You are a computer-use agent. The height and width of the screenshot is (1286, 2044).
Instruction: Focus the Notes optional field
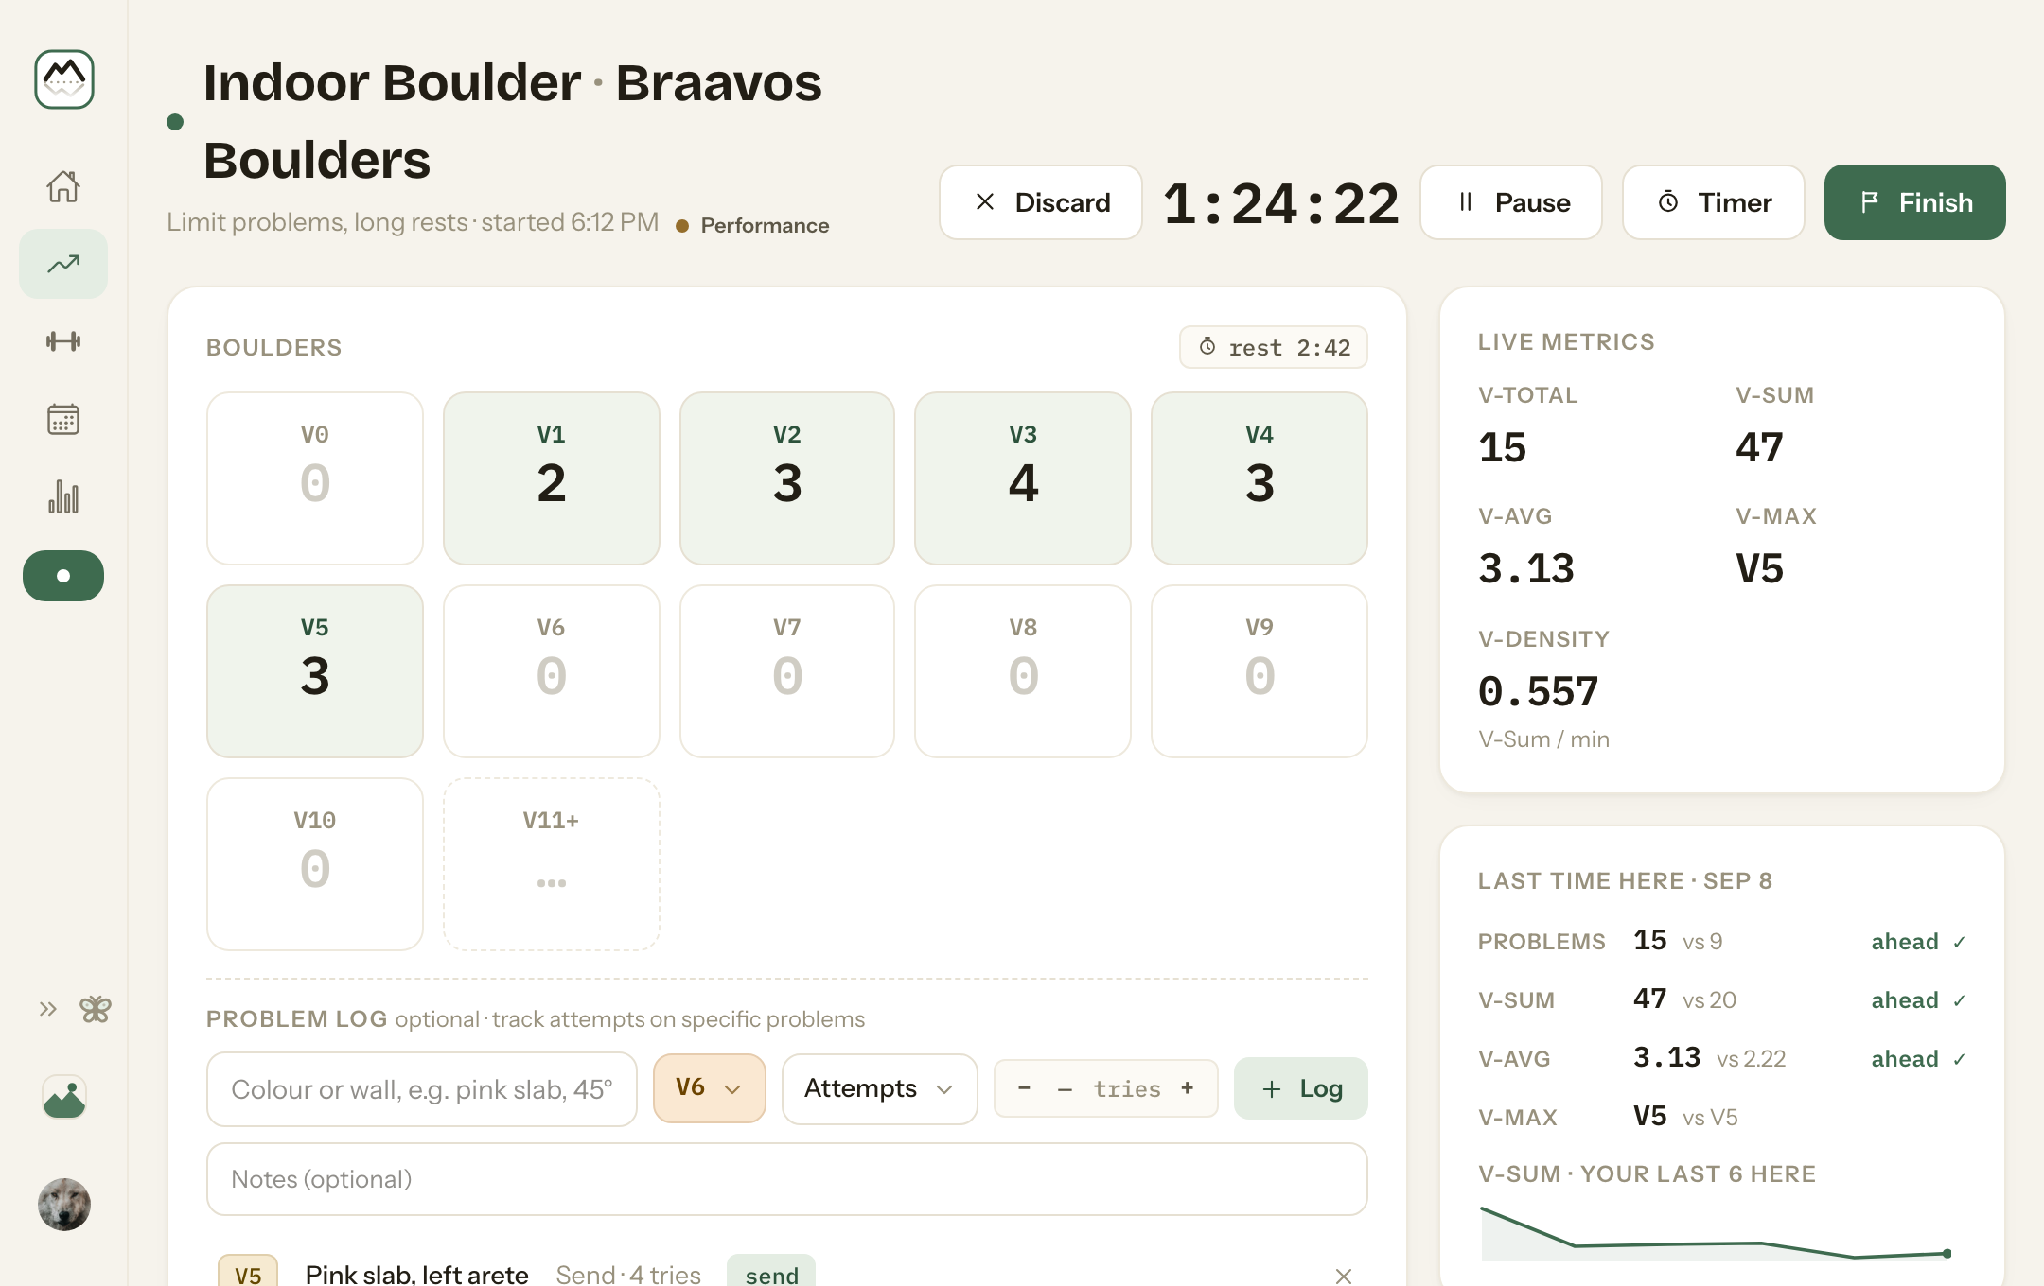[x=787, y=1179]
